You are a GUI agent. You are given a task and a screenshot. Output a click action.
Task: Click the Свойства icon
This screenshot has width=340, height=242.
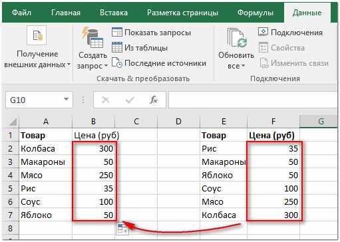pyautogui.click(x=263, y=47)
